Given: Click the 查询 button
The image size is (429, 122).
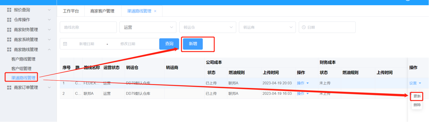Looking at the screenshot, I should click(x=169, y=44).
